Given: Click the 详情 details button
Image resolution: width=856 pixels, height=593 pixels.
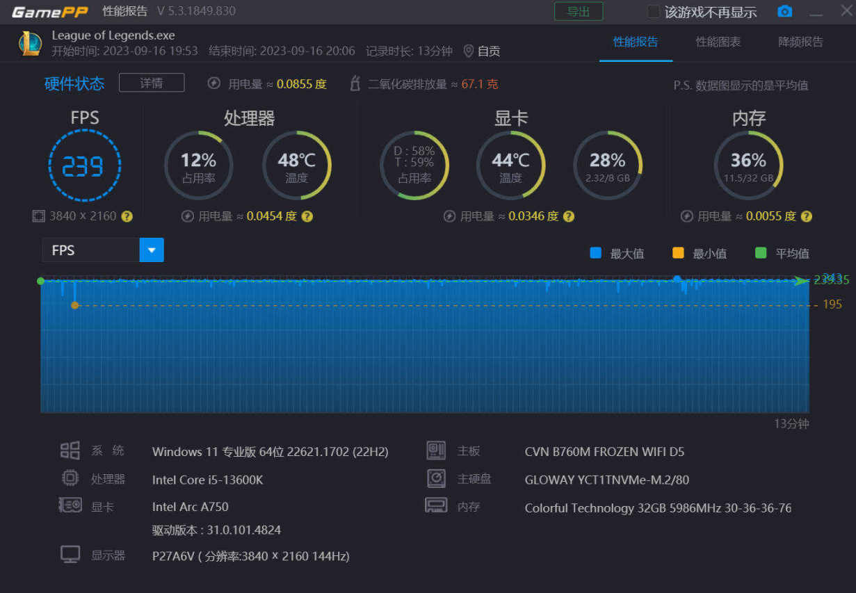Looking at the screenshot, I should [152, 83].
